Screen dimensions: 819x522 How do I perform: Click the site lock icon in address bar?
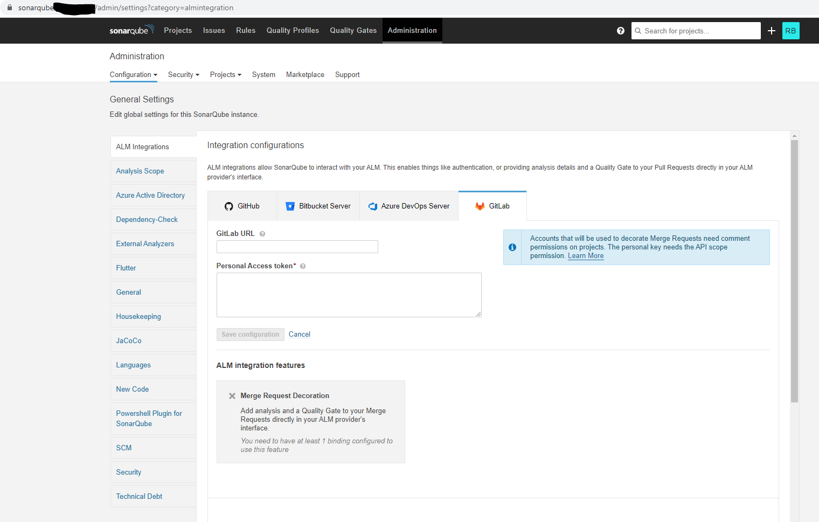[x=10, y=8]
